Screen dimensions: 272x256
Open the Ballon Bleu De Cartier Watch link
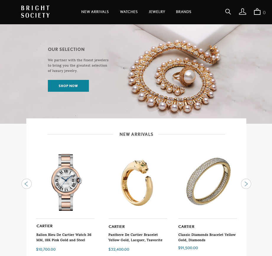click(x=64, y=237)
